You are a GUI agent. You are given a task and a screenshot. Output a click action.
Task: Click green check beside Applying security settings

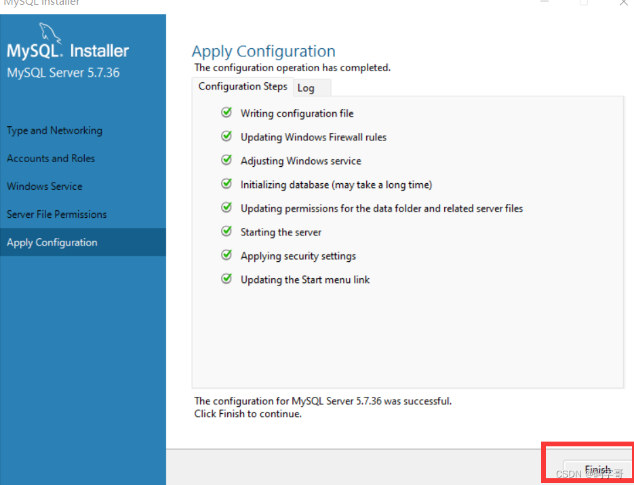226,255
